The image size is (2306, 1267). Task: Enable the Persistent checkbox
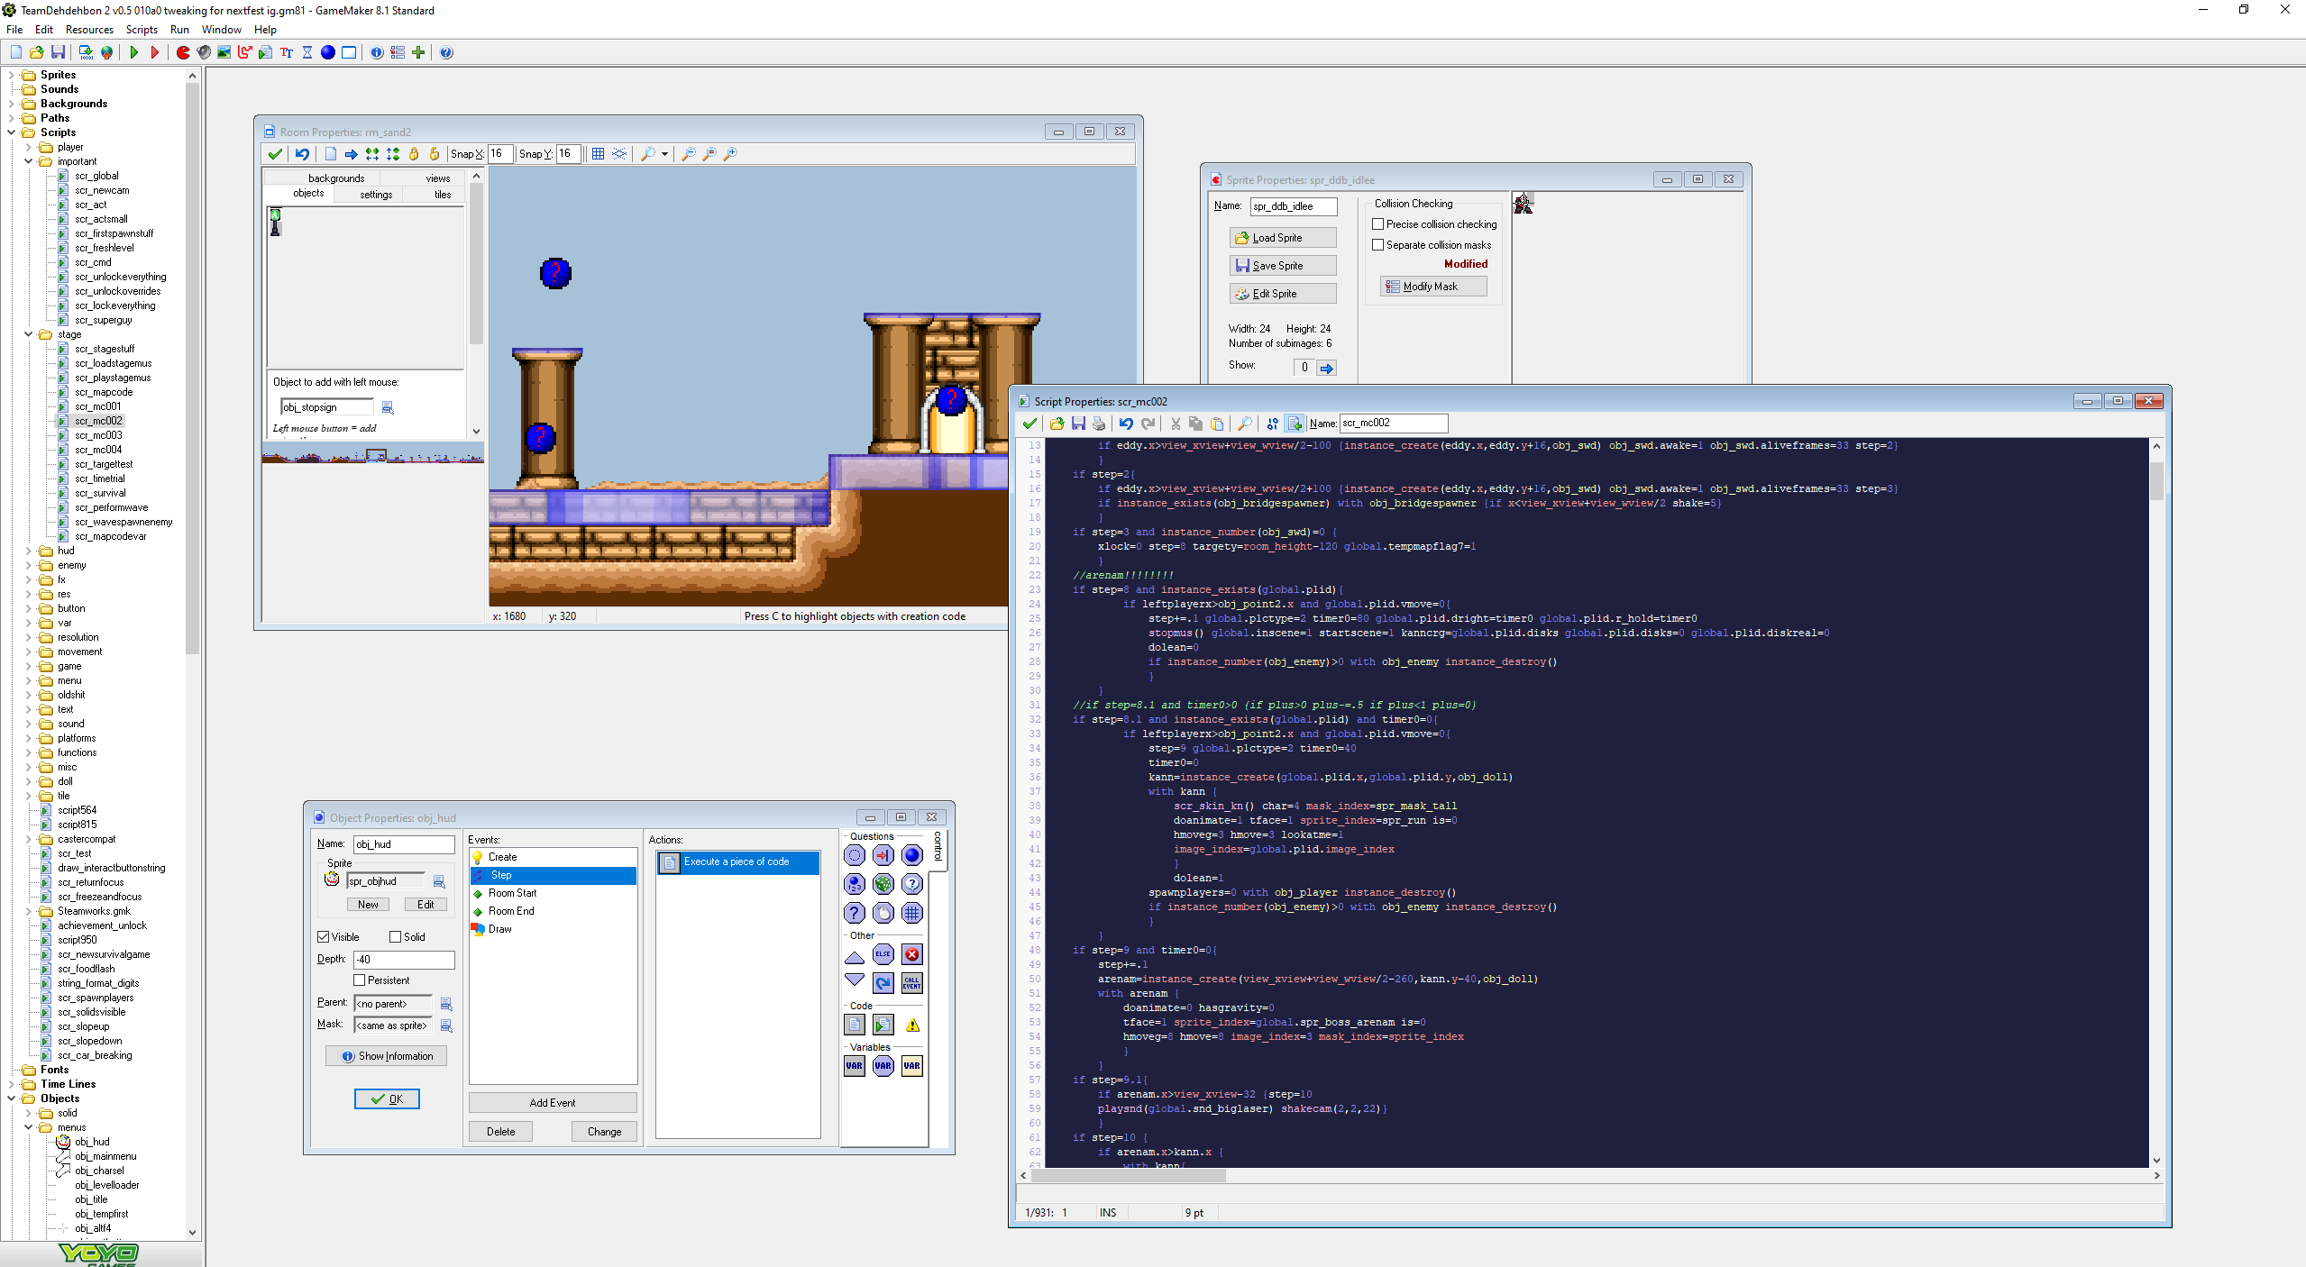[360, 980]
